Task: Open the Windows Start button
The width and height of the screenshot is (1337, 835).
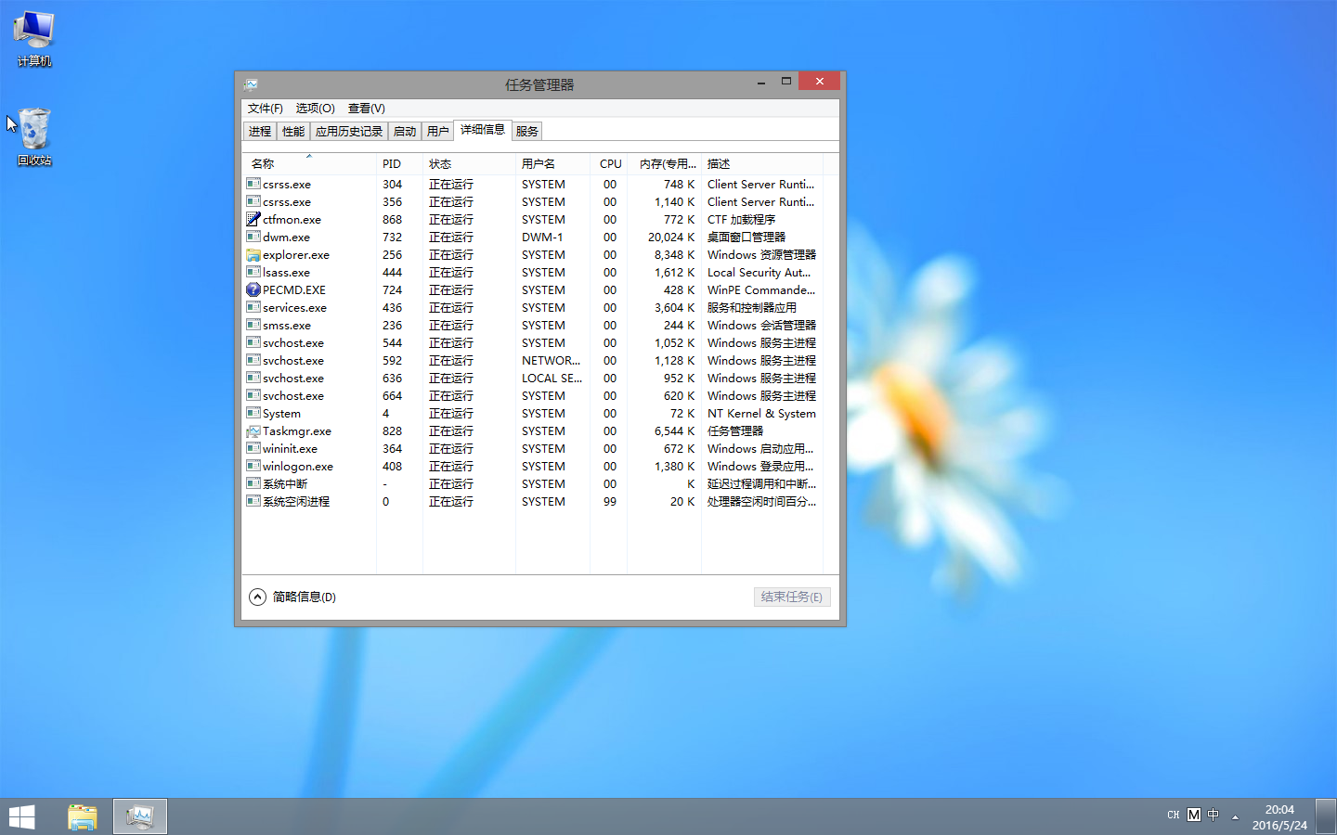Action: click(22, 816)
